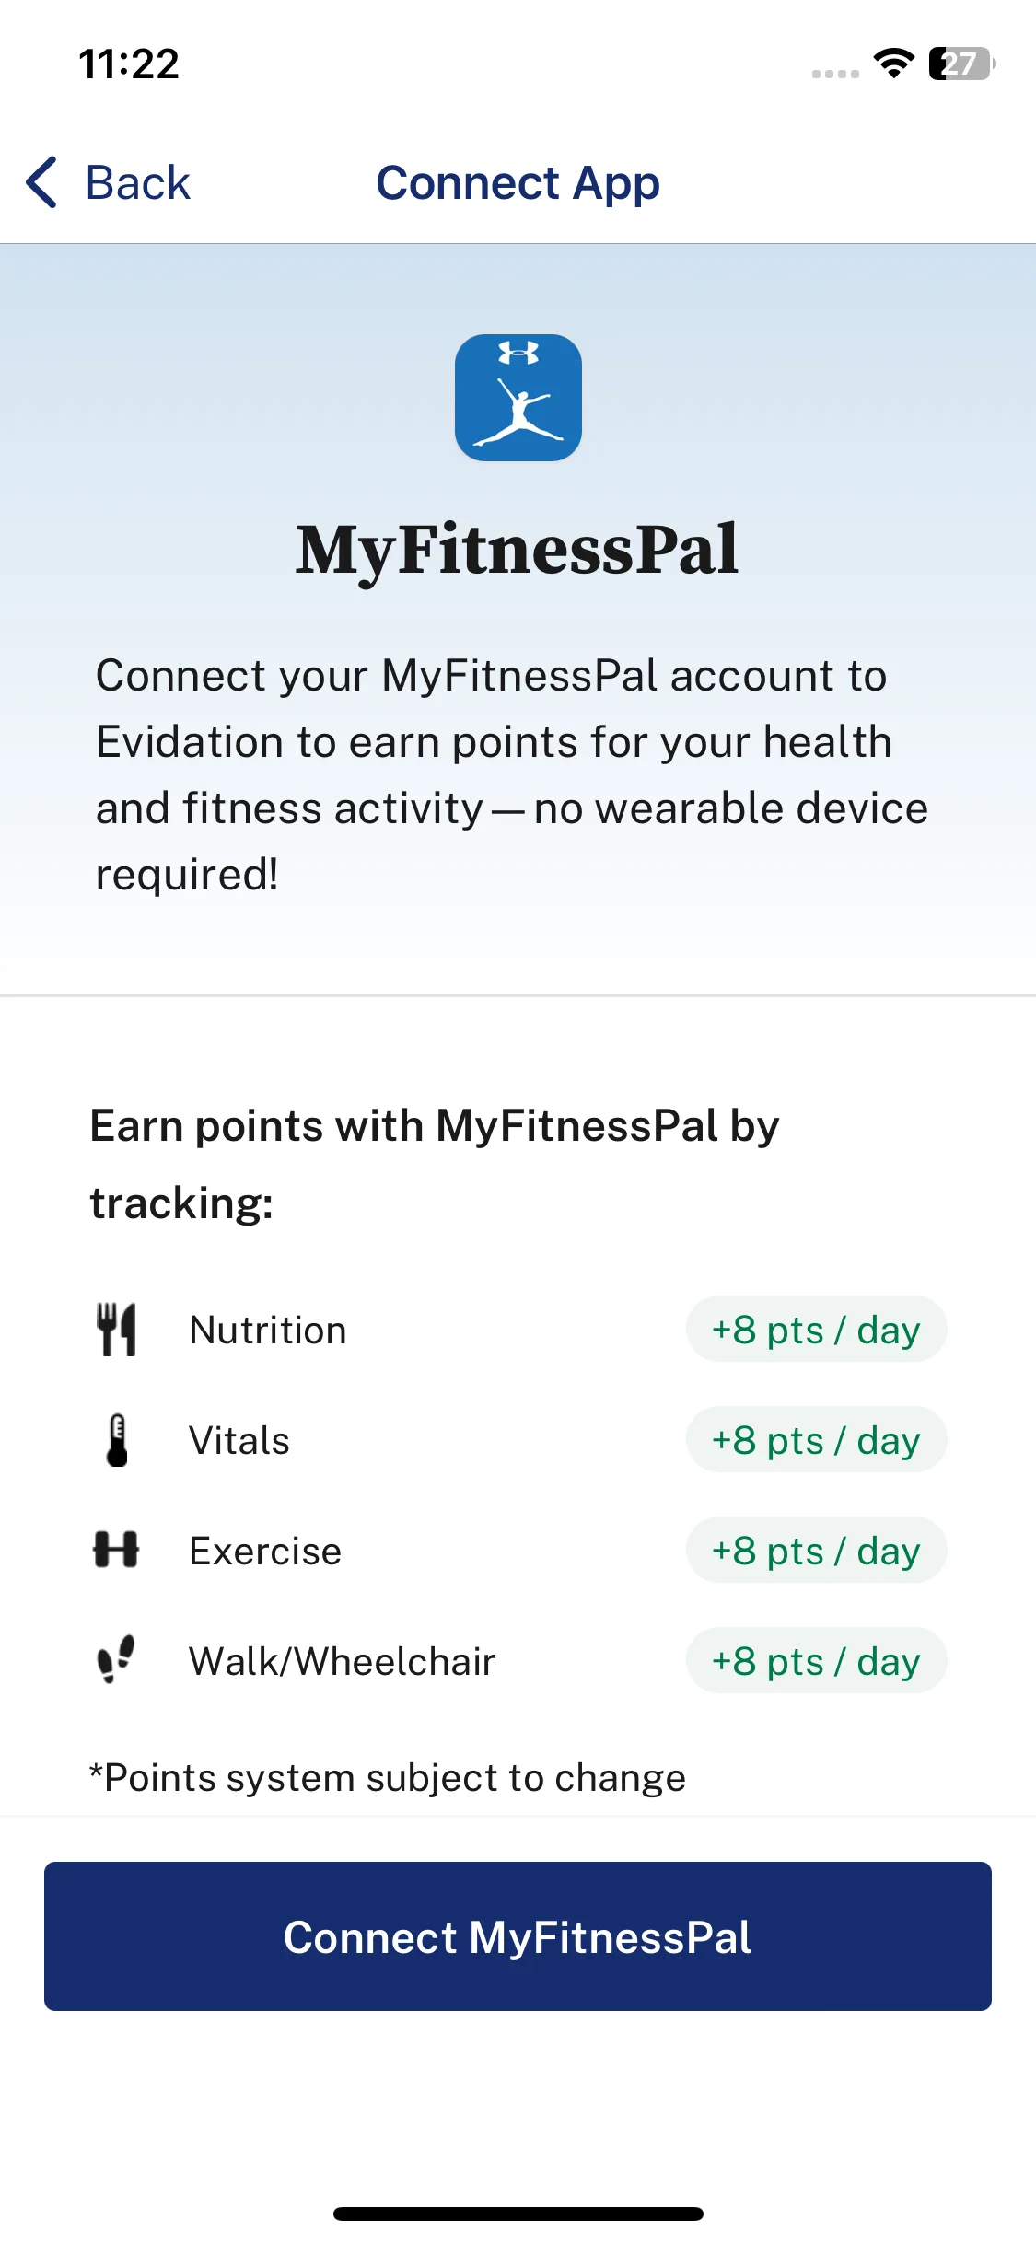Select the Vitals +8 pts / day badge
The width and height of the screenshot is (1036, 2243).
pos(816,1439)
